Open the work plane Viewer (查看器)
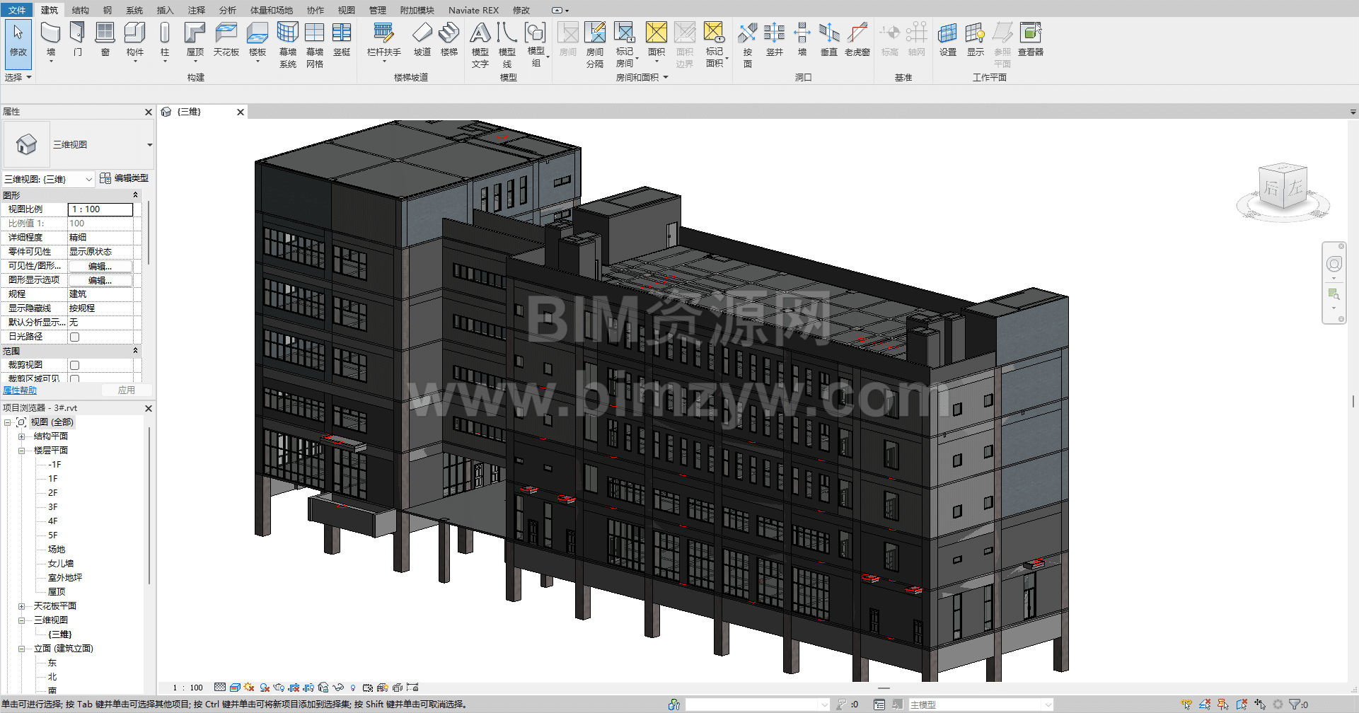The height and width of the screenshot is (713, 1359). pos(1031,40)
